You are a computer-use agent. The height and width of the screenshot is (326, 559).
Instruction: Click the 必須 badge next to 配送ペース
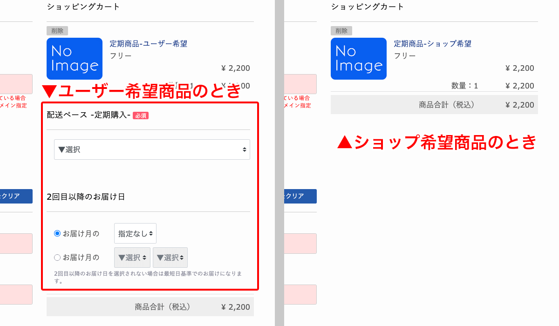pos(141,115)
